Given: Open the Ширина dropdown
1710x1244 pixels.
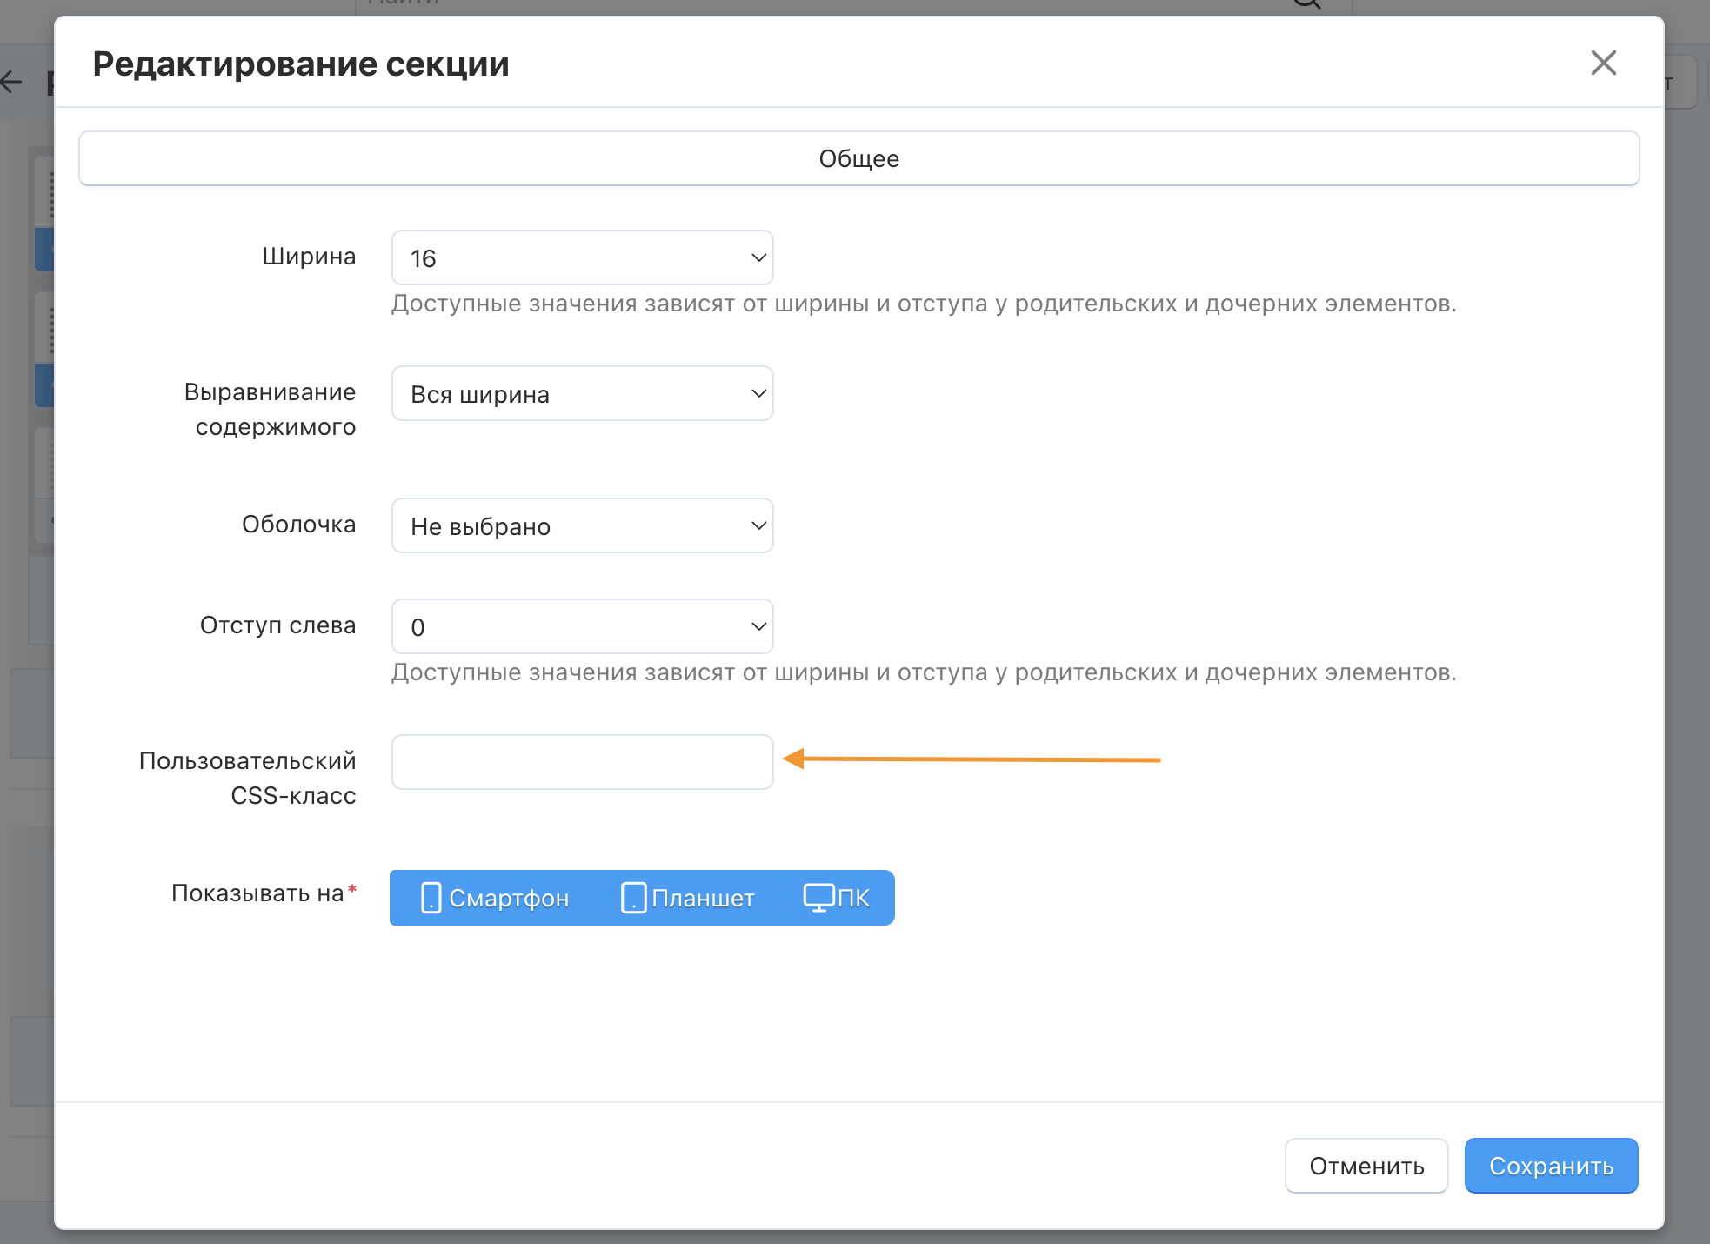Looking at the screenshot, I should pos(582,258).
